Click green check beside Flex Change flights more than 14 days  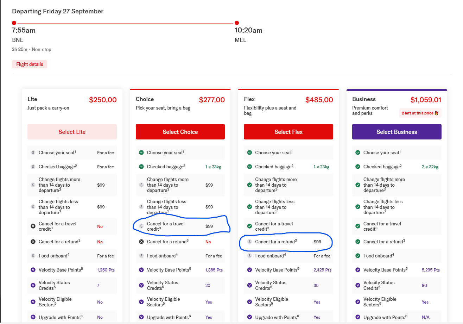pyautogui.click(x=249, y=185)
